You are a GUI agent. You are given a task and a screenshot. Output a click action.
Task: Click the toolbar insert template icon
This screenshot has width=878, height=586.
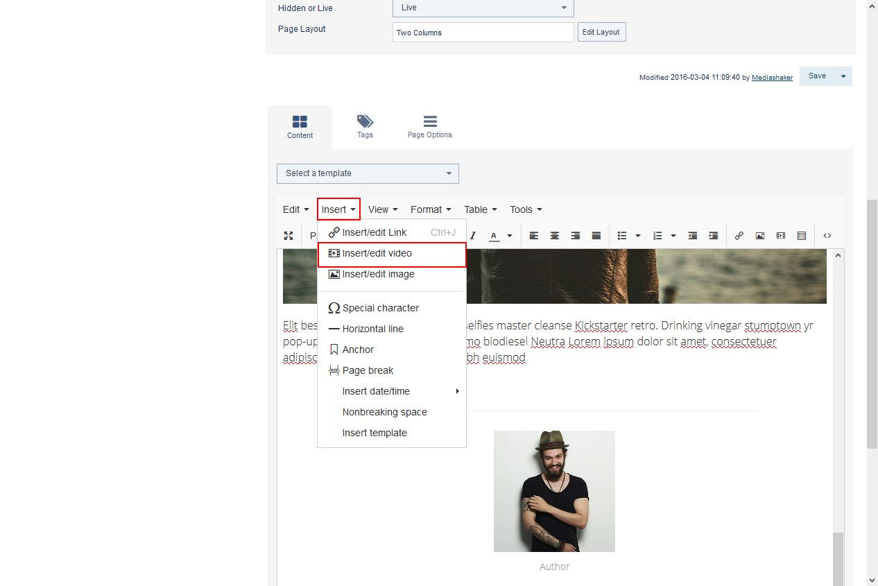pos(802,236)
